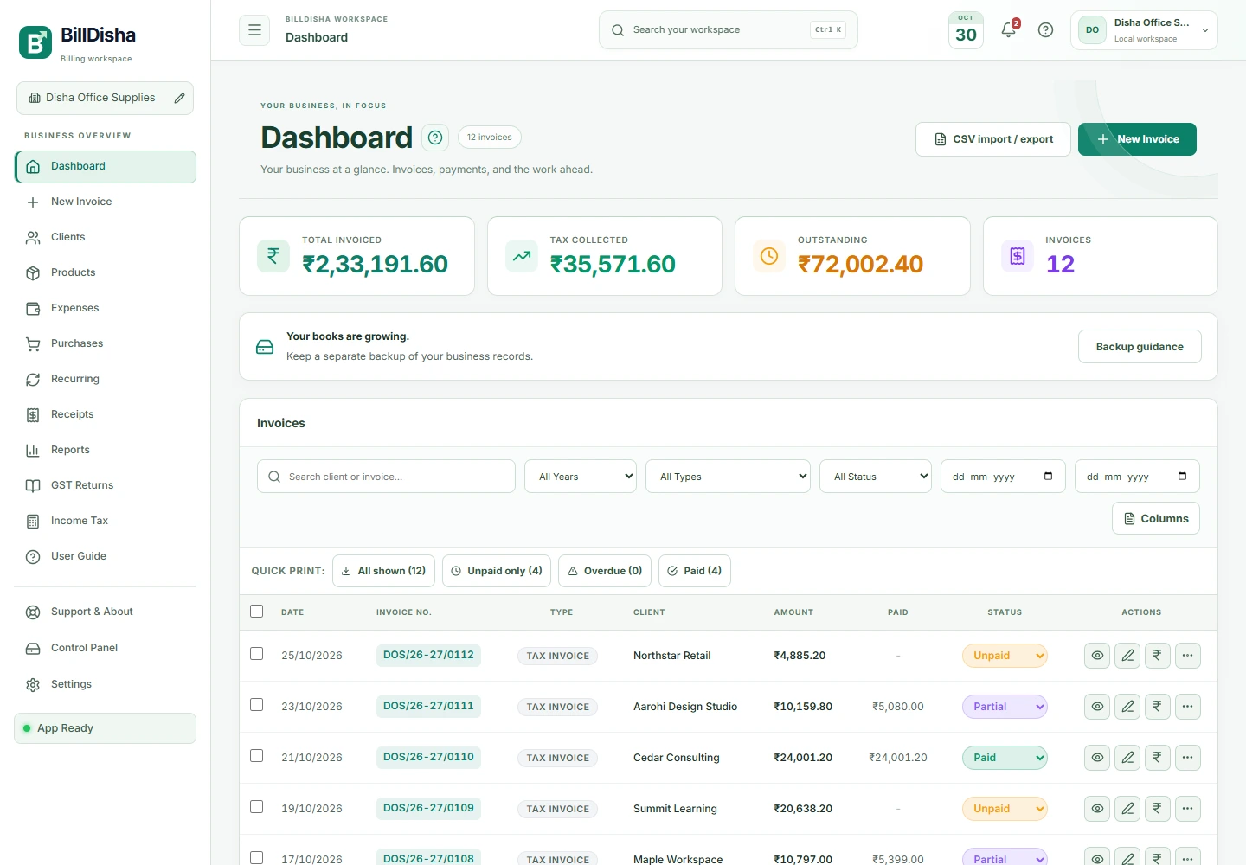View invoice DOS/26-27/0111 with the eye icon
The image size is (1246, 865).
[x=1097, y=707]
